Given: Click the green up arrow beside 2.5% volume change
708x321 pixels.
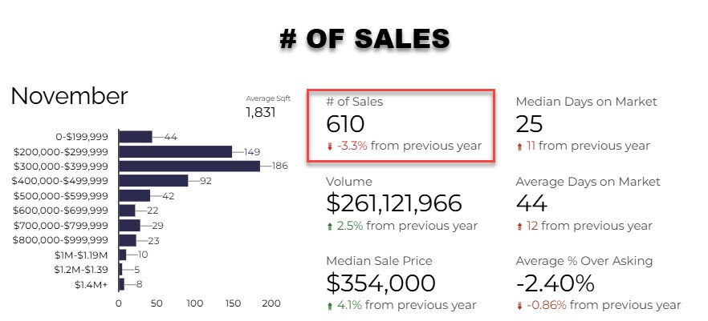Looking at the screenshot, I should [x=330, y=227].
